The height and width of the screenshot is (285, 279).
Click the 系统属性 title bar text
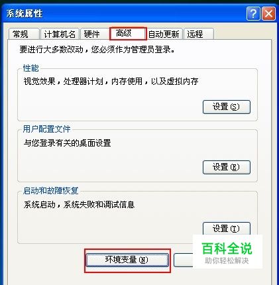pos(25,14)
